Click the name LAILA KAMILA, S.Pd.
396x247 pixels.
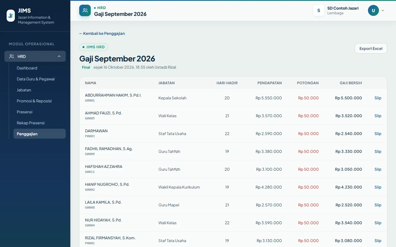coord(103,202)
